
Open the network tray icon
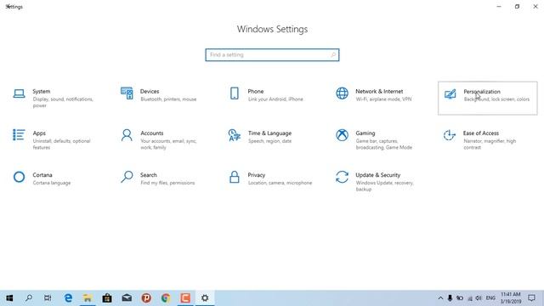click(470, 298)
